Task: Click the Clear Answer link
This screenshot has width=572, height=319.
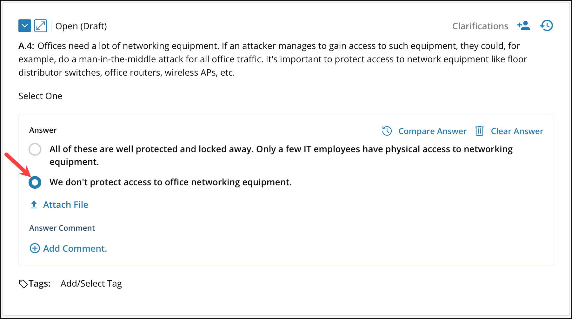Action: click(x=517, y=131)
